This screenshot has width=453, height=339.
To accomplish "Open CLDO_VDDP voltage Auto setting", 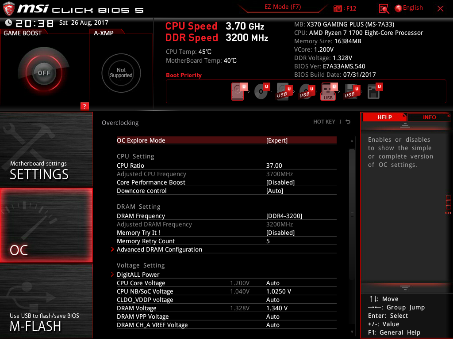I will click(x=226, y=300).
